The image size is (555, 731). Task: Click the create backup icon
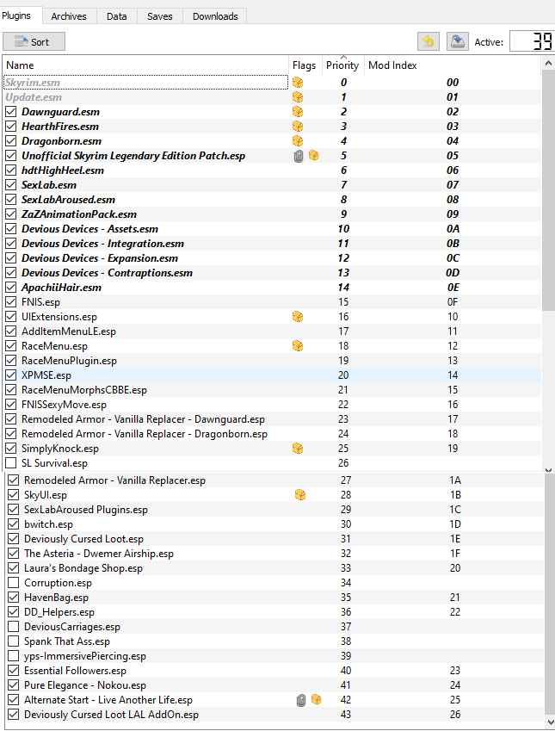(x=457, y=41)
